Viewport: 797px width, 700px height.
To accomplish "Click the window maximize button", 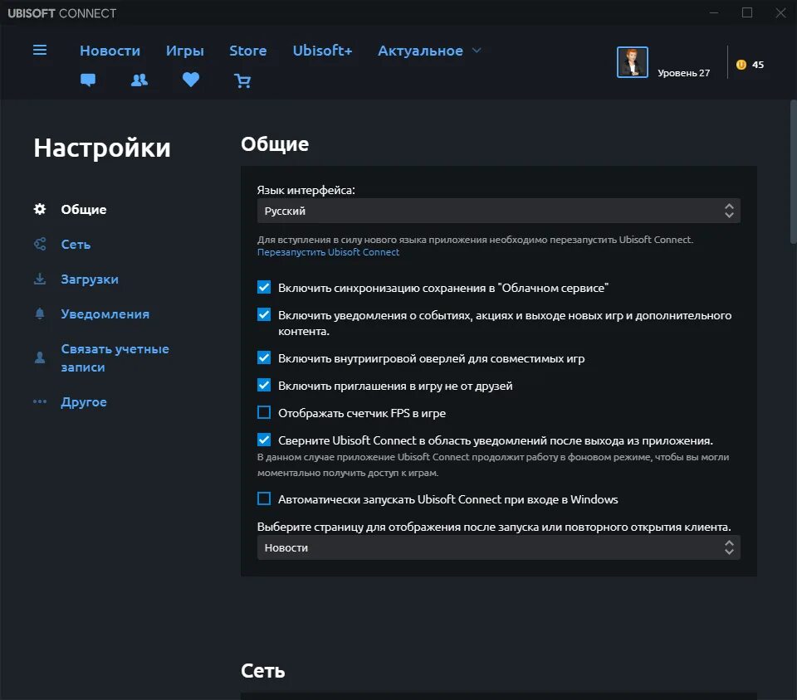I will 747,12.
